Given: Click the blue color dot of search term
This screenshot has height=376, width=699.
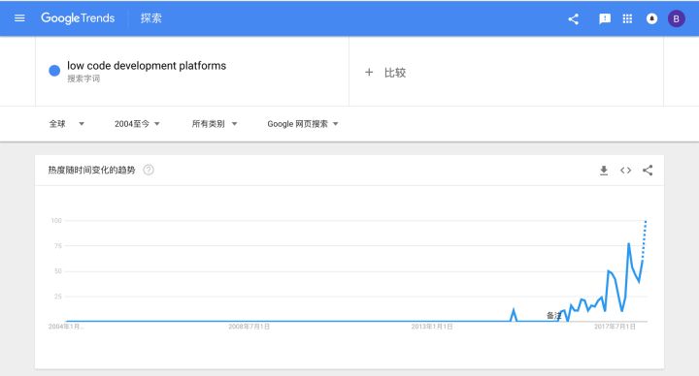Looking at the screenshot, I should (x=54, y=71).
